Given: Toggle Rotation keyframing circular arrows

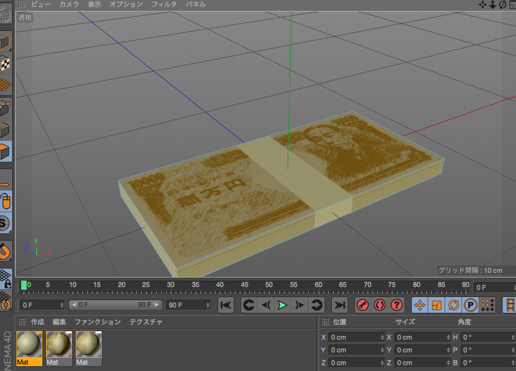Looking at the screenshot, I should click(454, 305).
